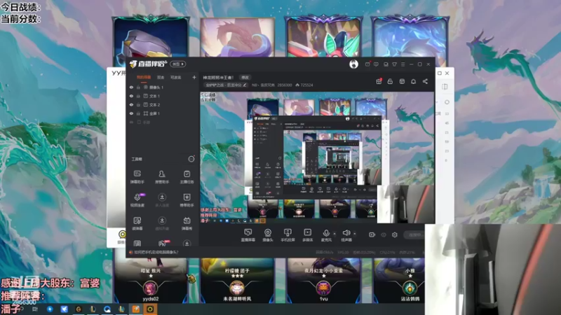The image size is (561, 315).
Task: Open the stacked-box icon in title bar
Action: pos(386,64)
